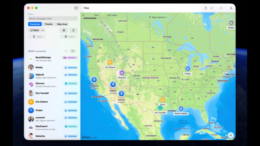Click the Name, language, Mac search field
260x146 pixels.
53,18
